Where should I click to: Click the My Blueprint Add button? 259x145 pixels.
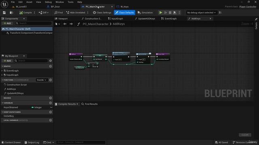pyautogui.click(x=7, y=61)
